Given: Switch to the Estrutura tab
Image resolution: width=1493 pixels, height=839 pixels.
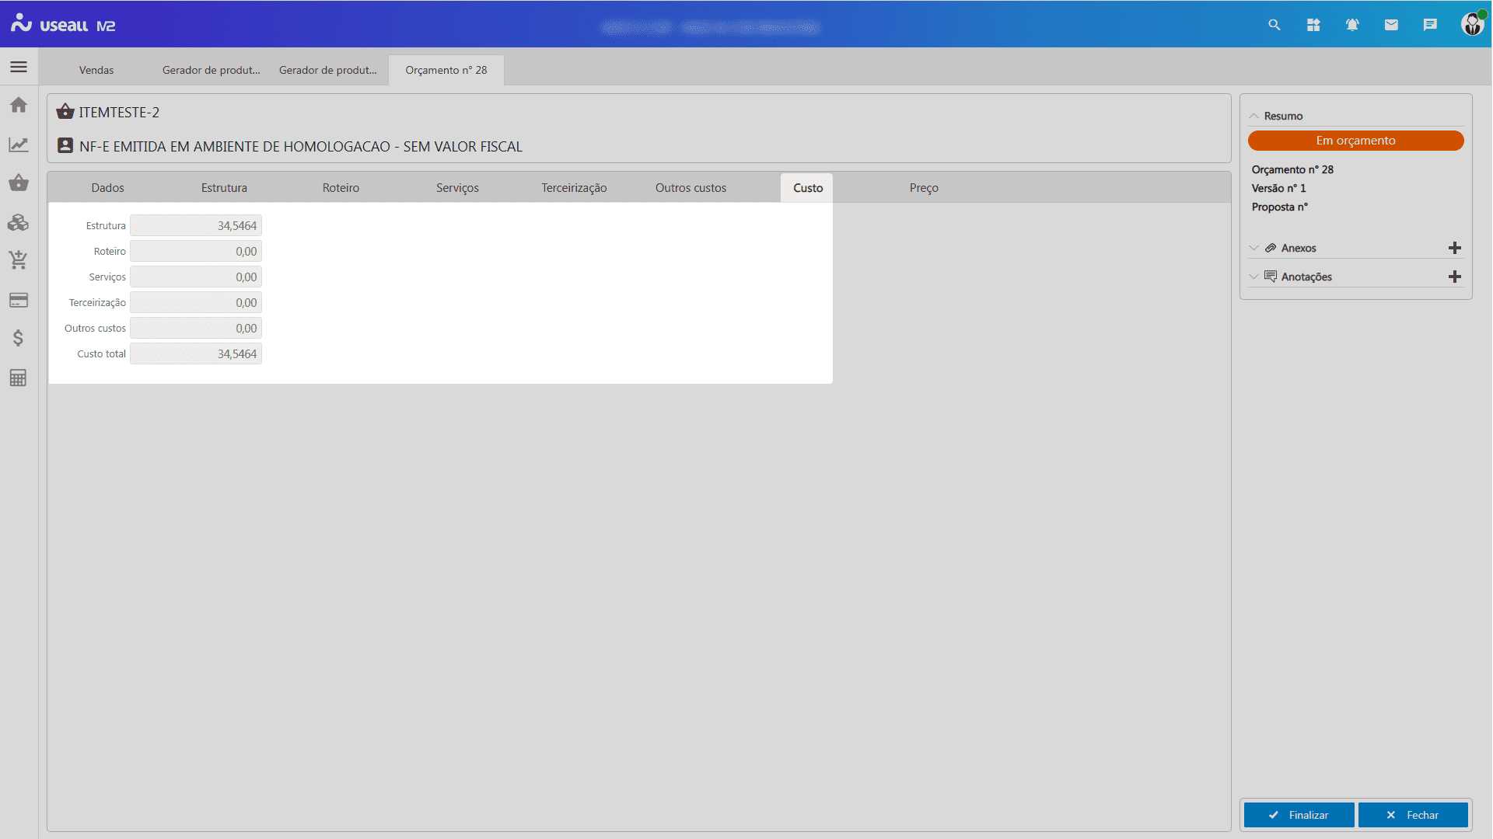Looking at the screenshot, I should tap(224, 188).
